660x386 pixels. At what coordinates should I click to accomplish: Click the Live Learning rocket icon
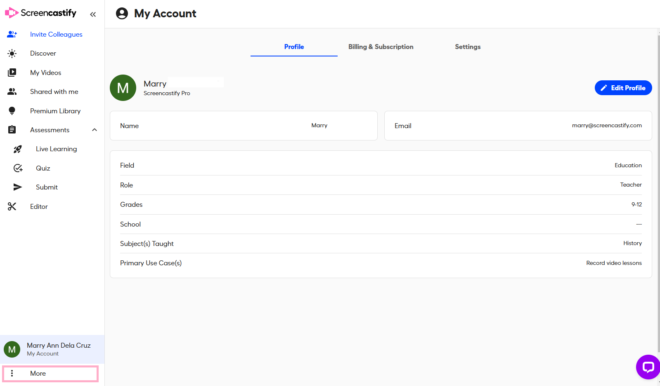click(18, 149)
